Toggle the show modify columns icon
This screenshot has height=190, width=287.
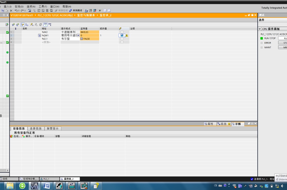click(23, 24)
